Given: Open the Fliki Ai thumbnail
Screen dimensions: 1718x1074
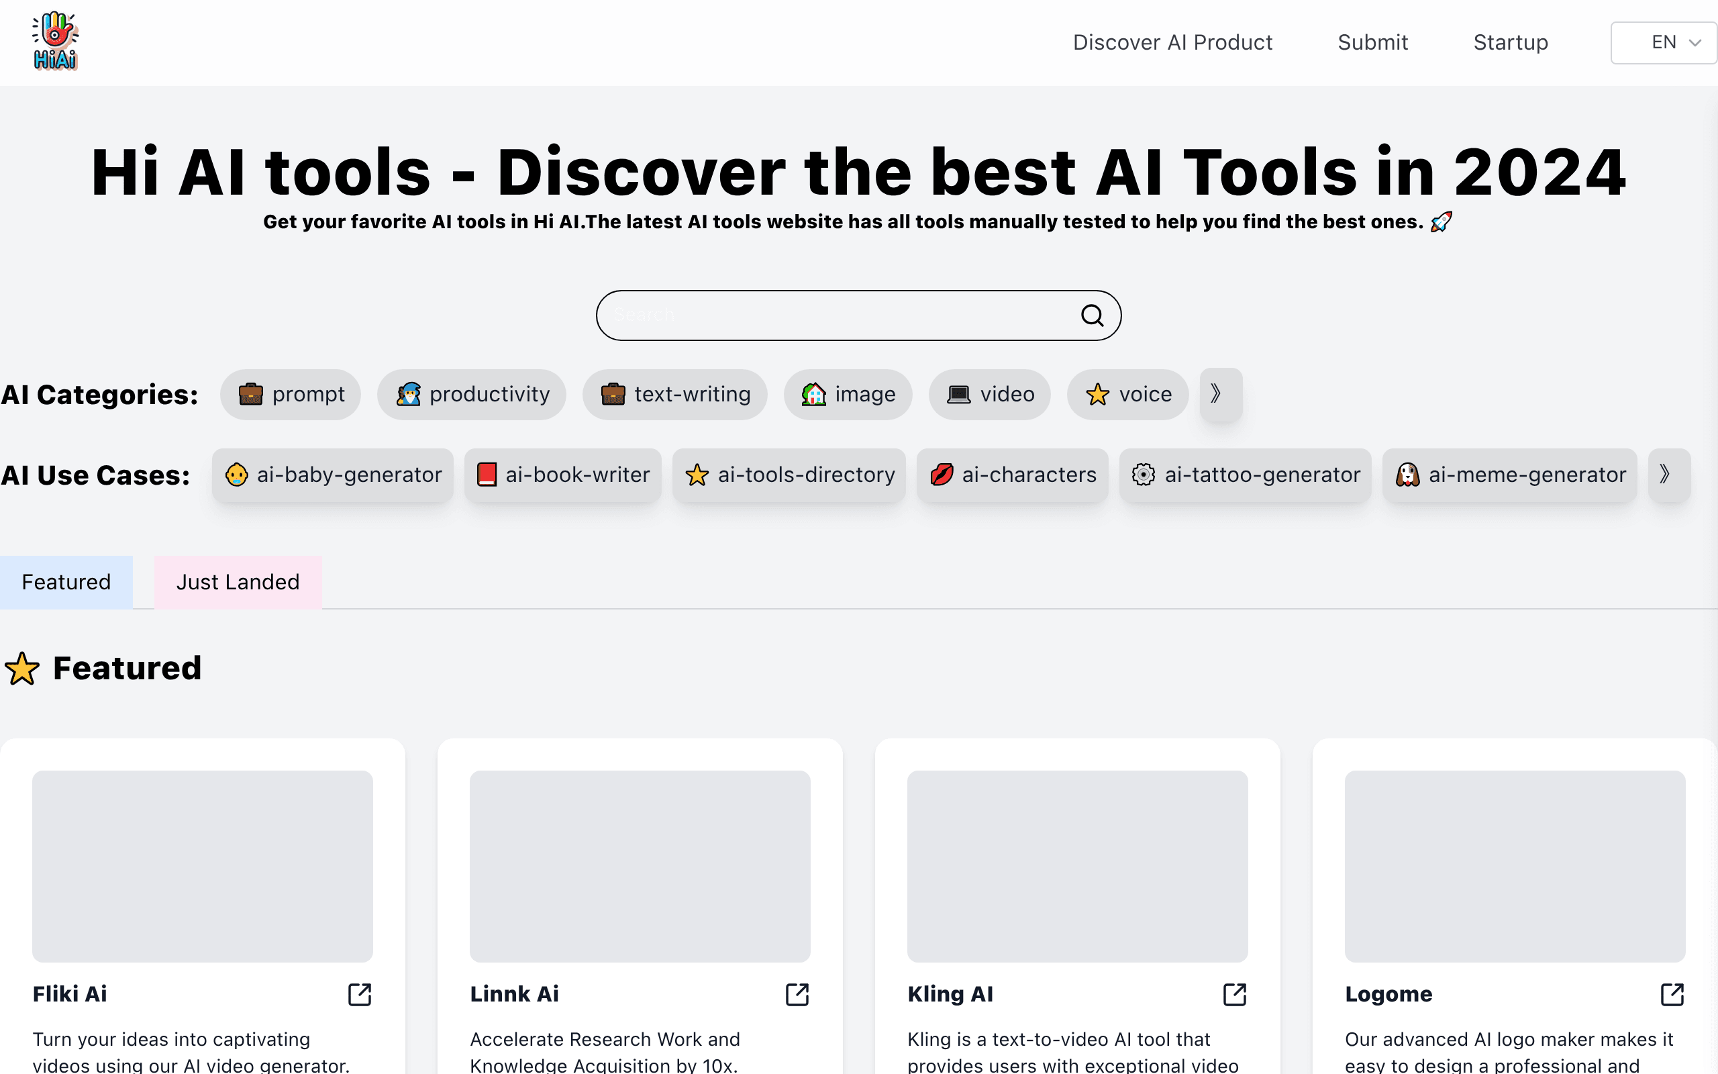Looking at the screenshot, I should pos(202,867).
